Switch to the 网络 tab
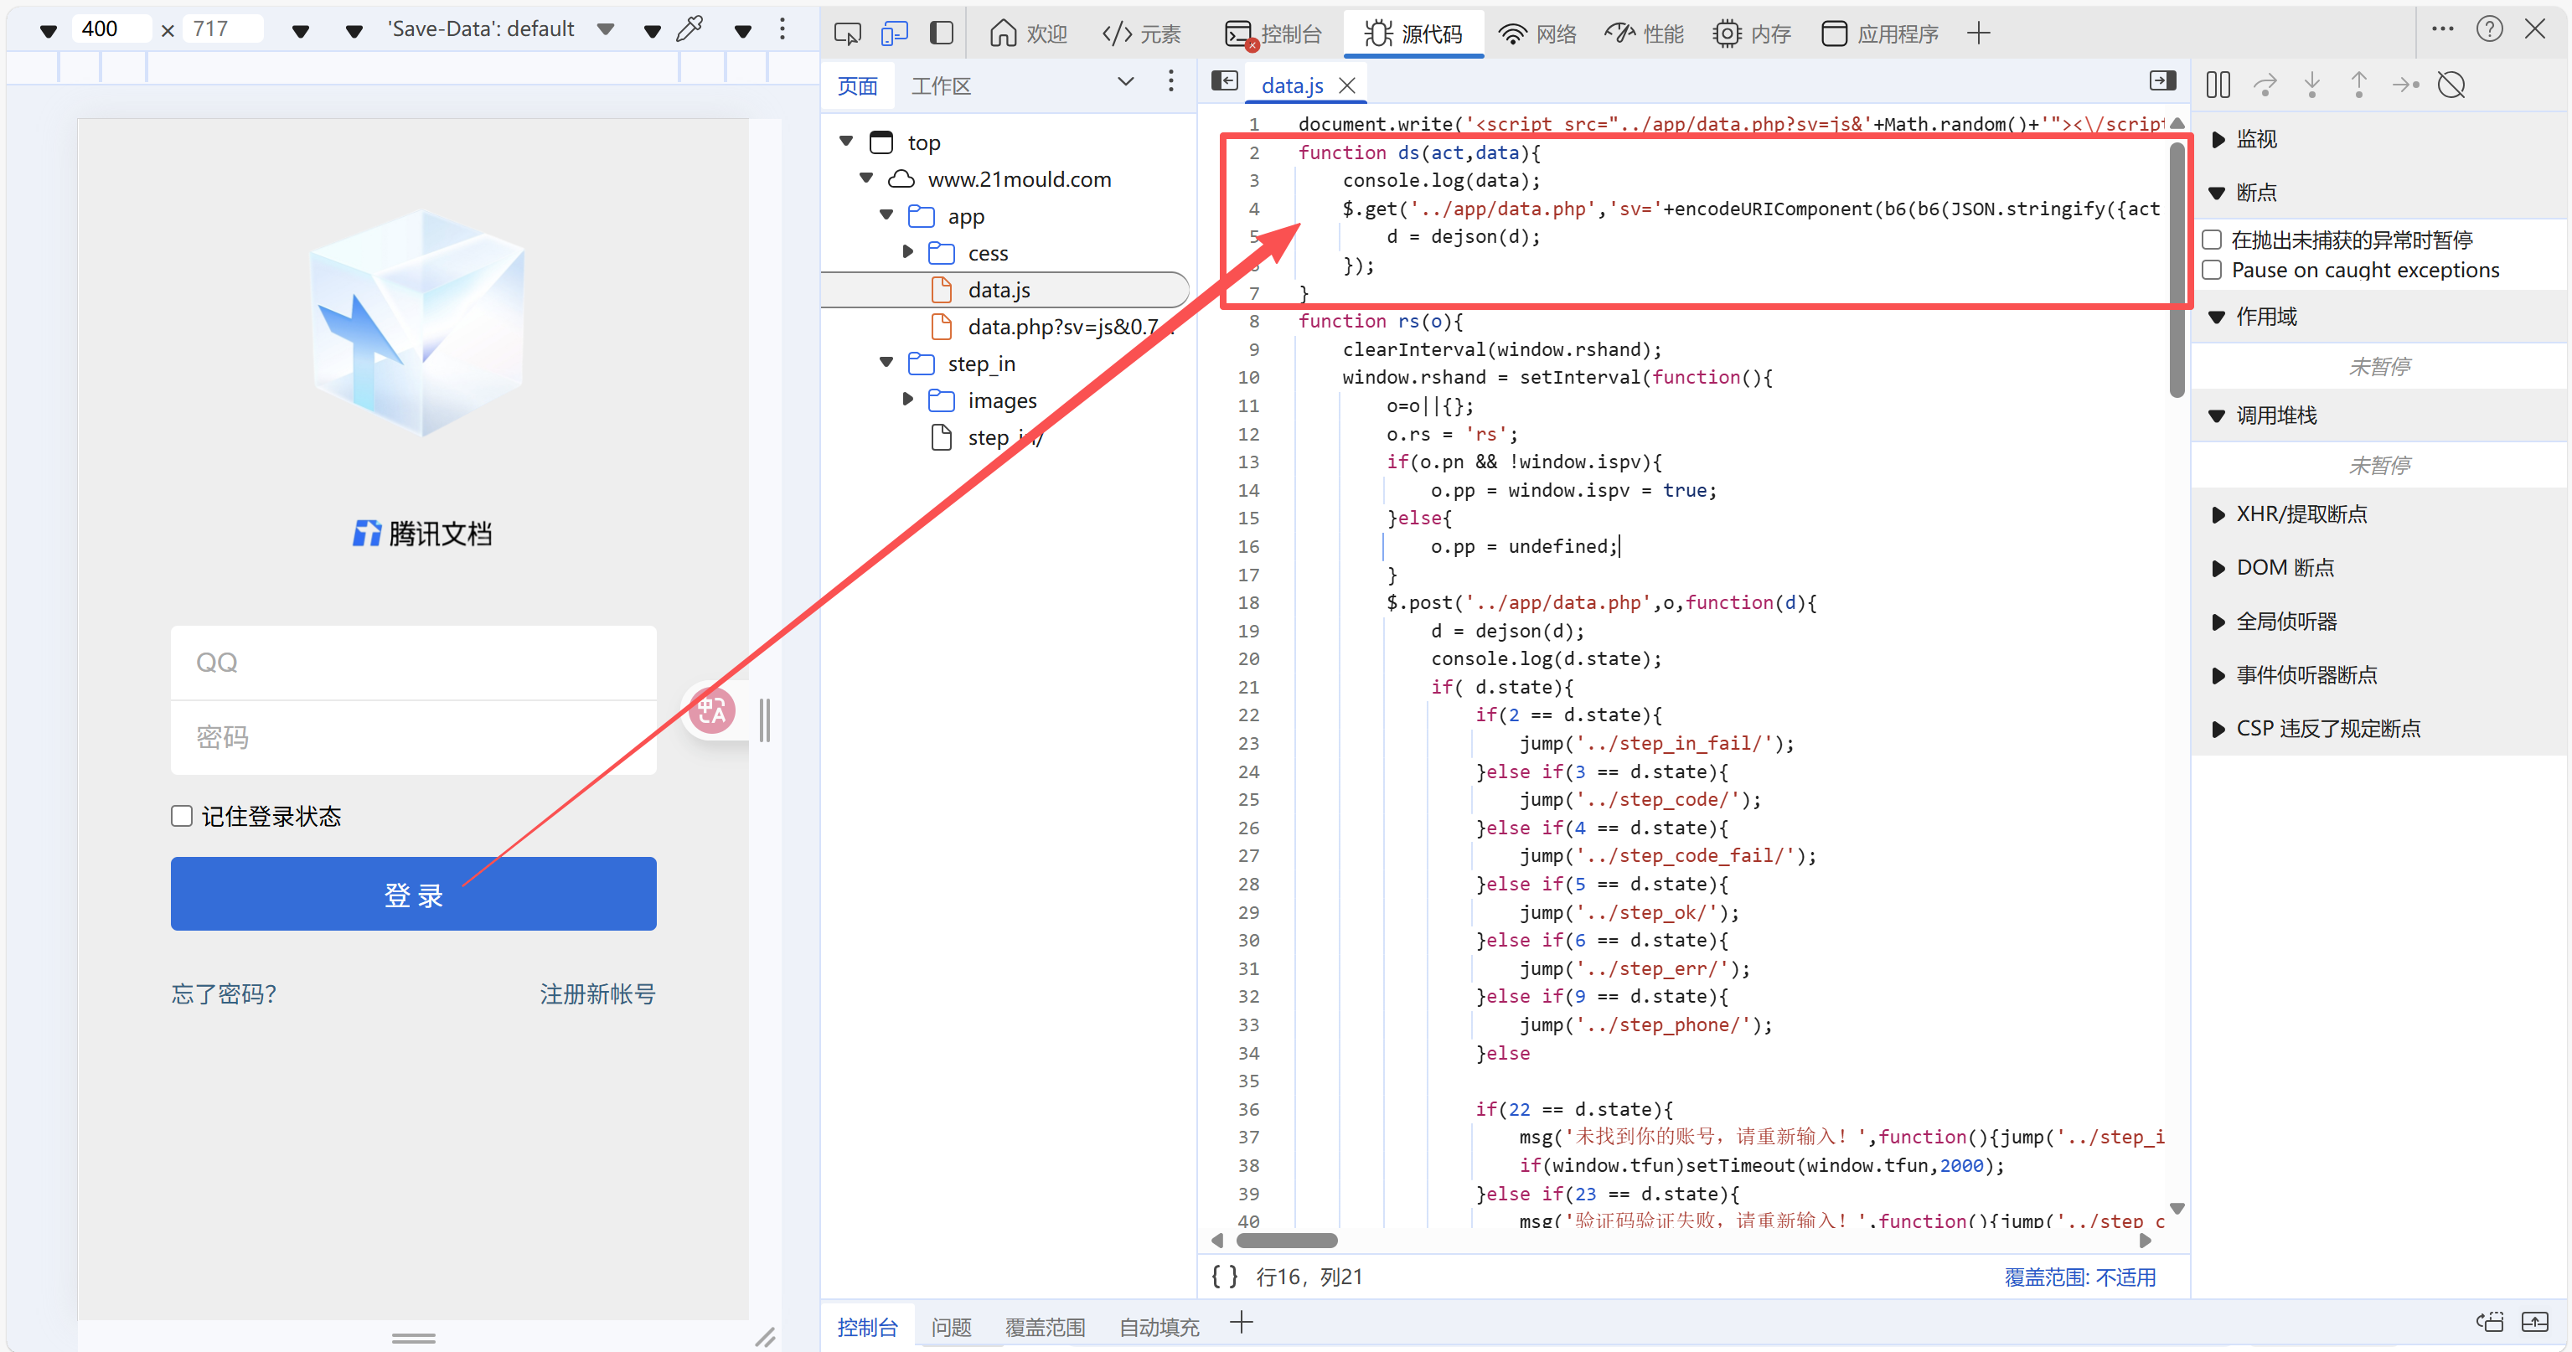Viewport: 2572px width, 1352px height. tap(1537, 34)
